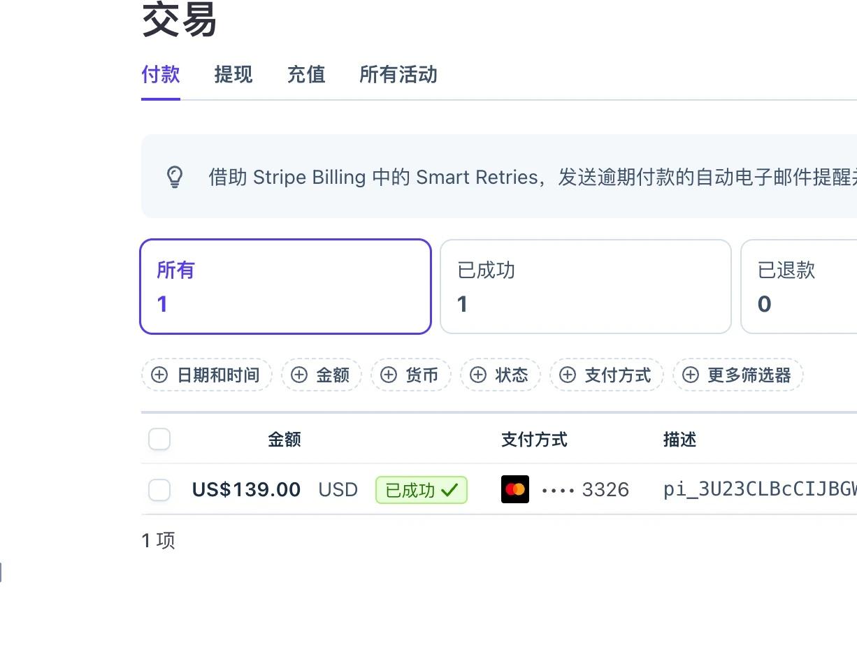Click plus icon beside 支付方式 filter
This screenshot has width=857, height=650.
coord(568,375)
